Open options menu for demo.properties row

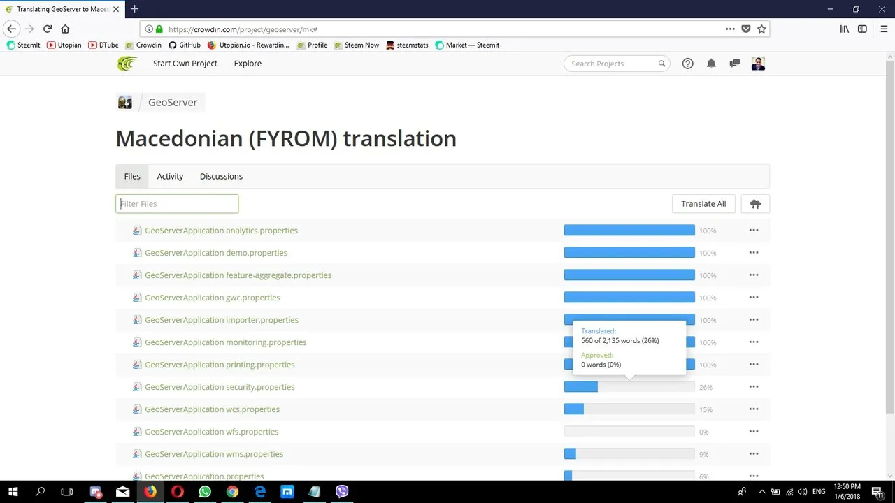click(x=754, y=253)
